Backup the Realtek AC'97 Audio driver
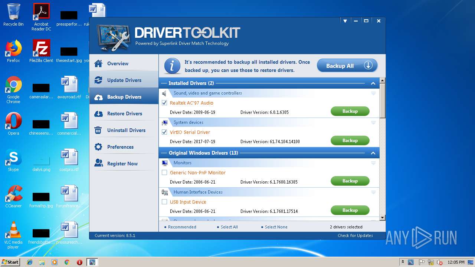 coord(350,111)
